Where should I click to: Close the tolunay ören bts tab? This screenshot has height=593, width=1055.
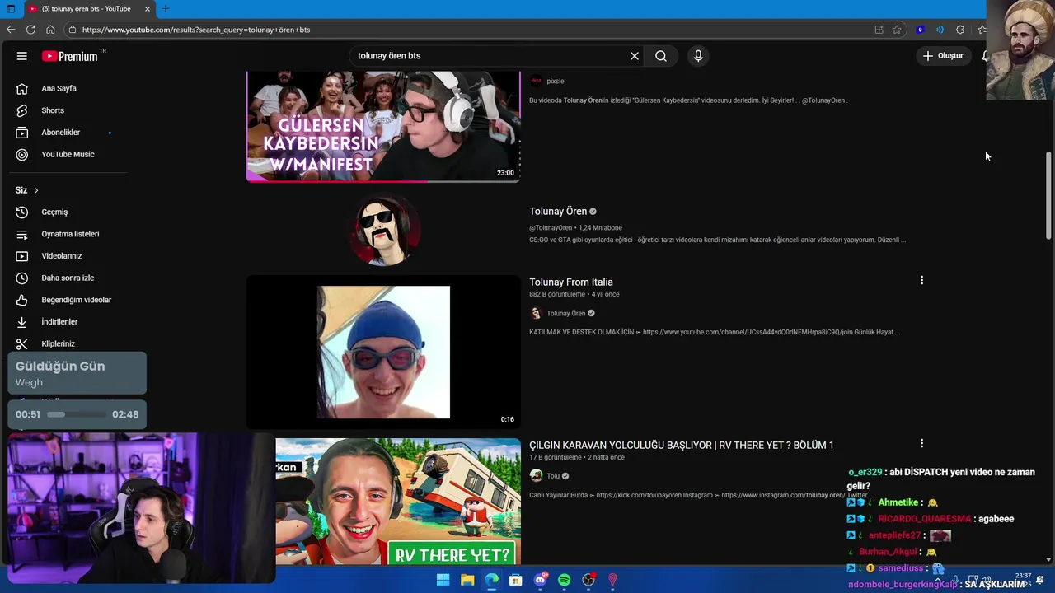pyautogui.click(x=148, y=9)
